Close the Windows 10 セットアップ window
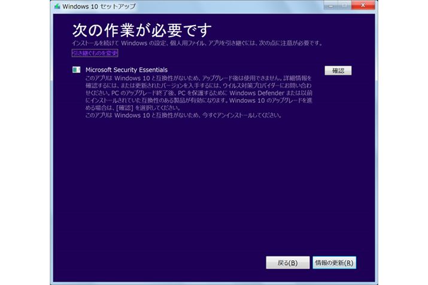Screen dimensions: 428x285 [363, 5]
